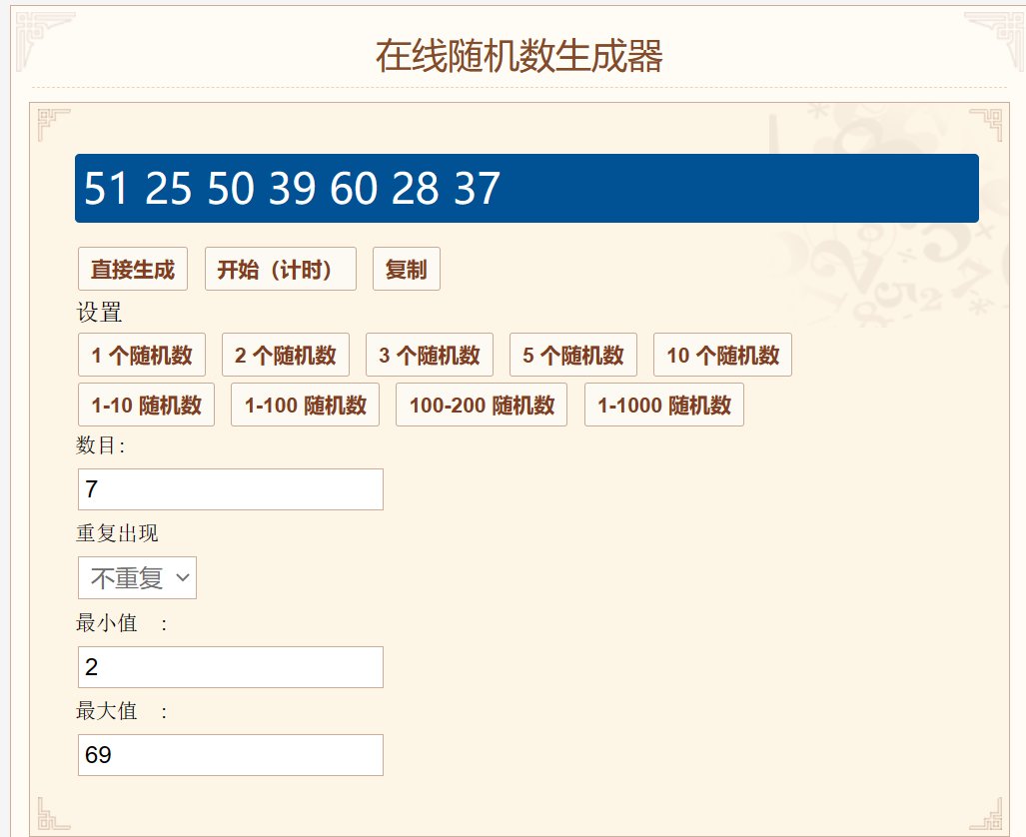Click the 设置 section label

point(100,313)
